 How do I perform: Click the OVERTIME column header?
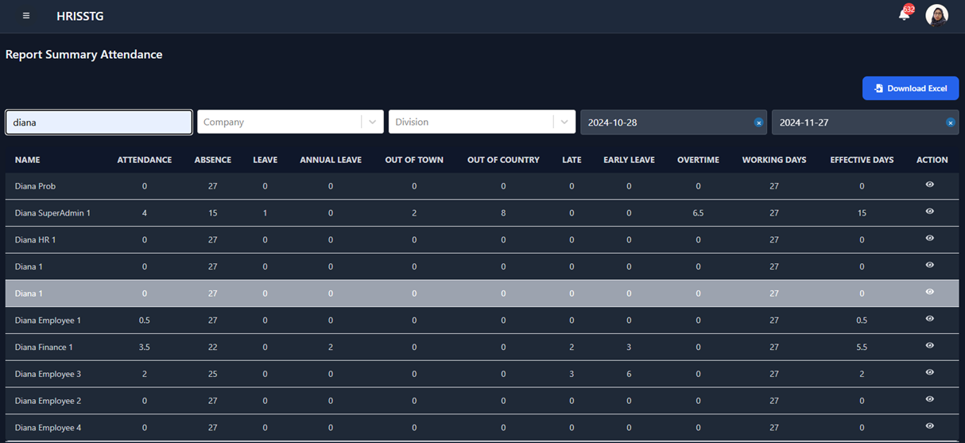click(698, 160)
